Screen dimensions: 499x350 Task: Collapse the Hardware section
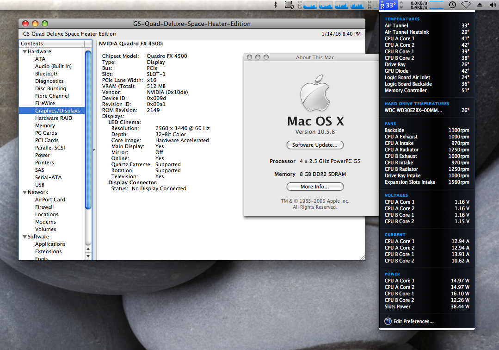[x=25, y=51]
